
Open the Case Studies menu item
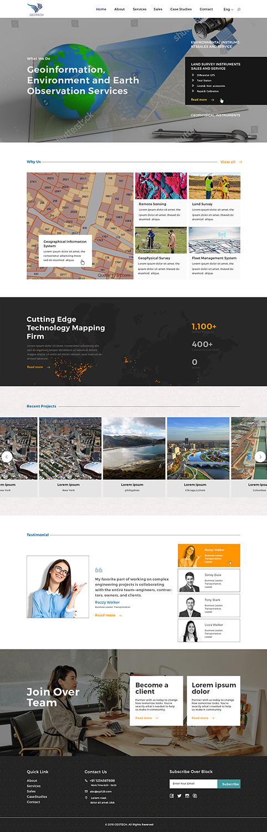181,9
